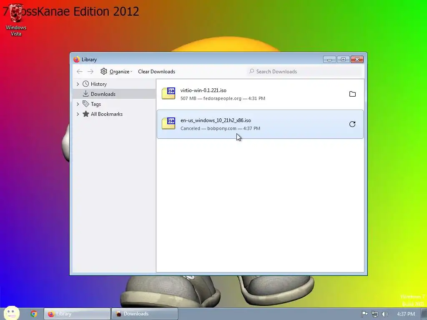Open the Organize dropdown menu
Viewport: 427px width, 320px height.
click(x=116, y=72)
